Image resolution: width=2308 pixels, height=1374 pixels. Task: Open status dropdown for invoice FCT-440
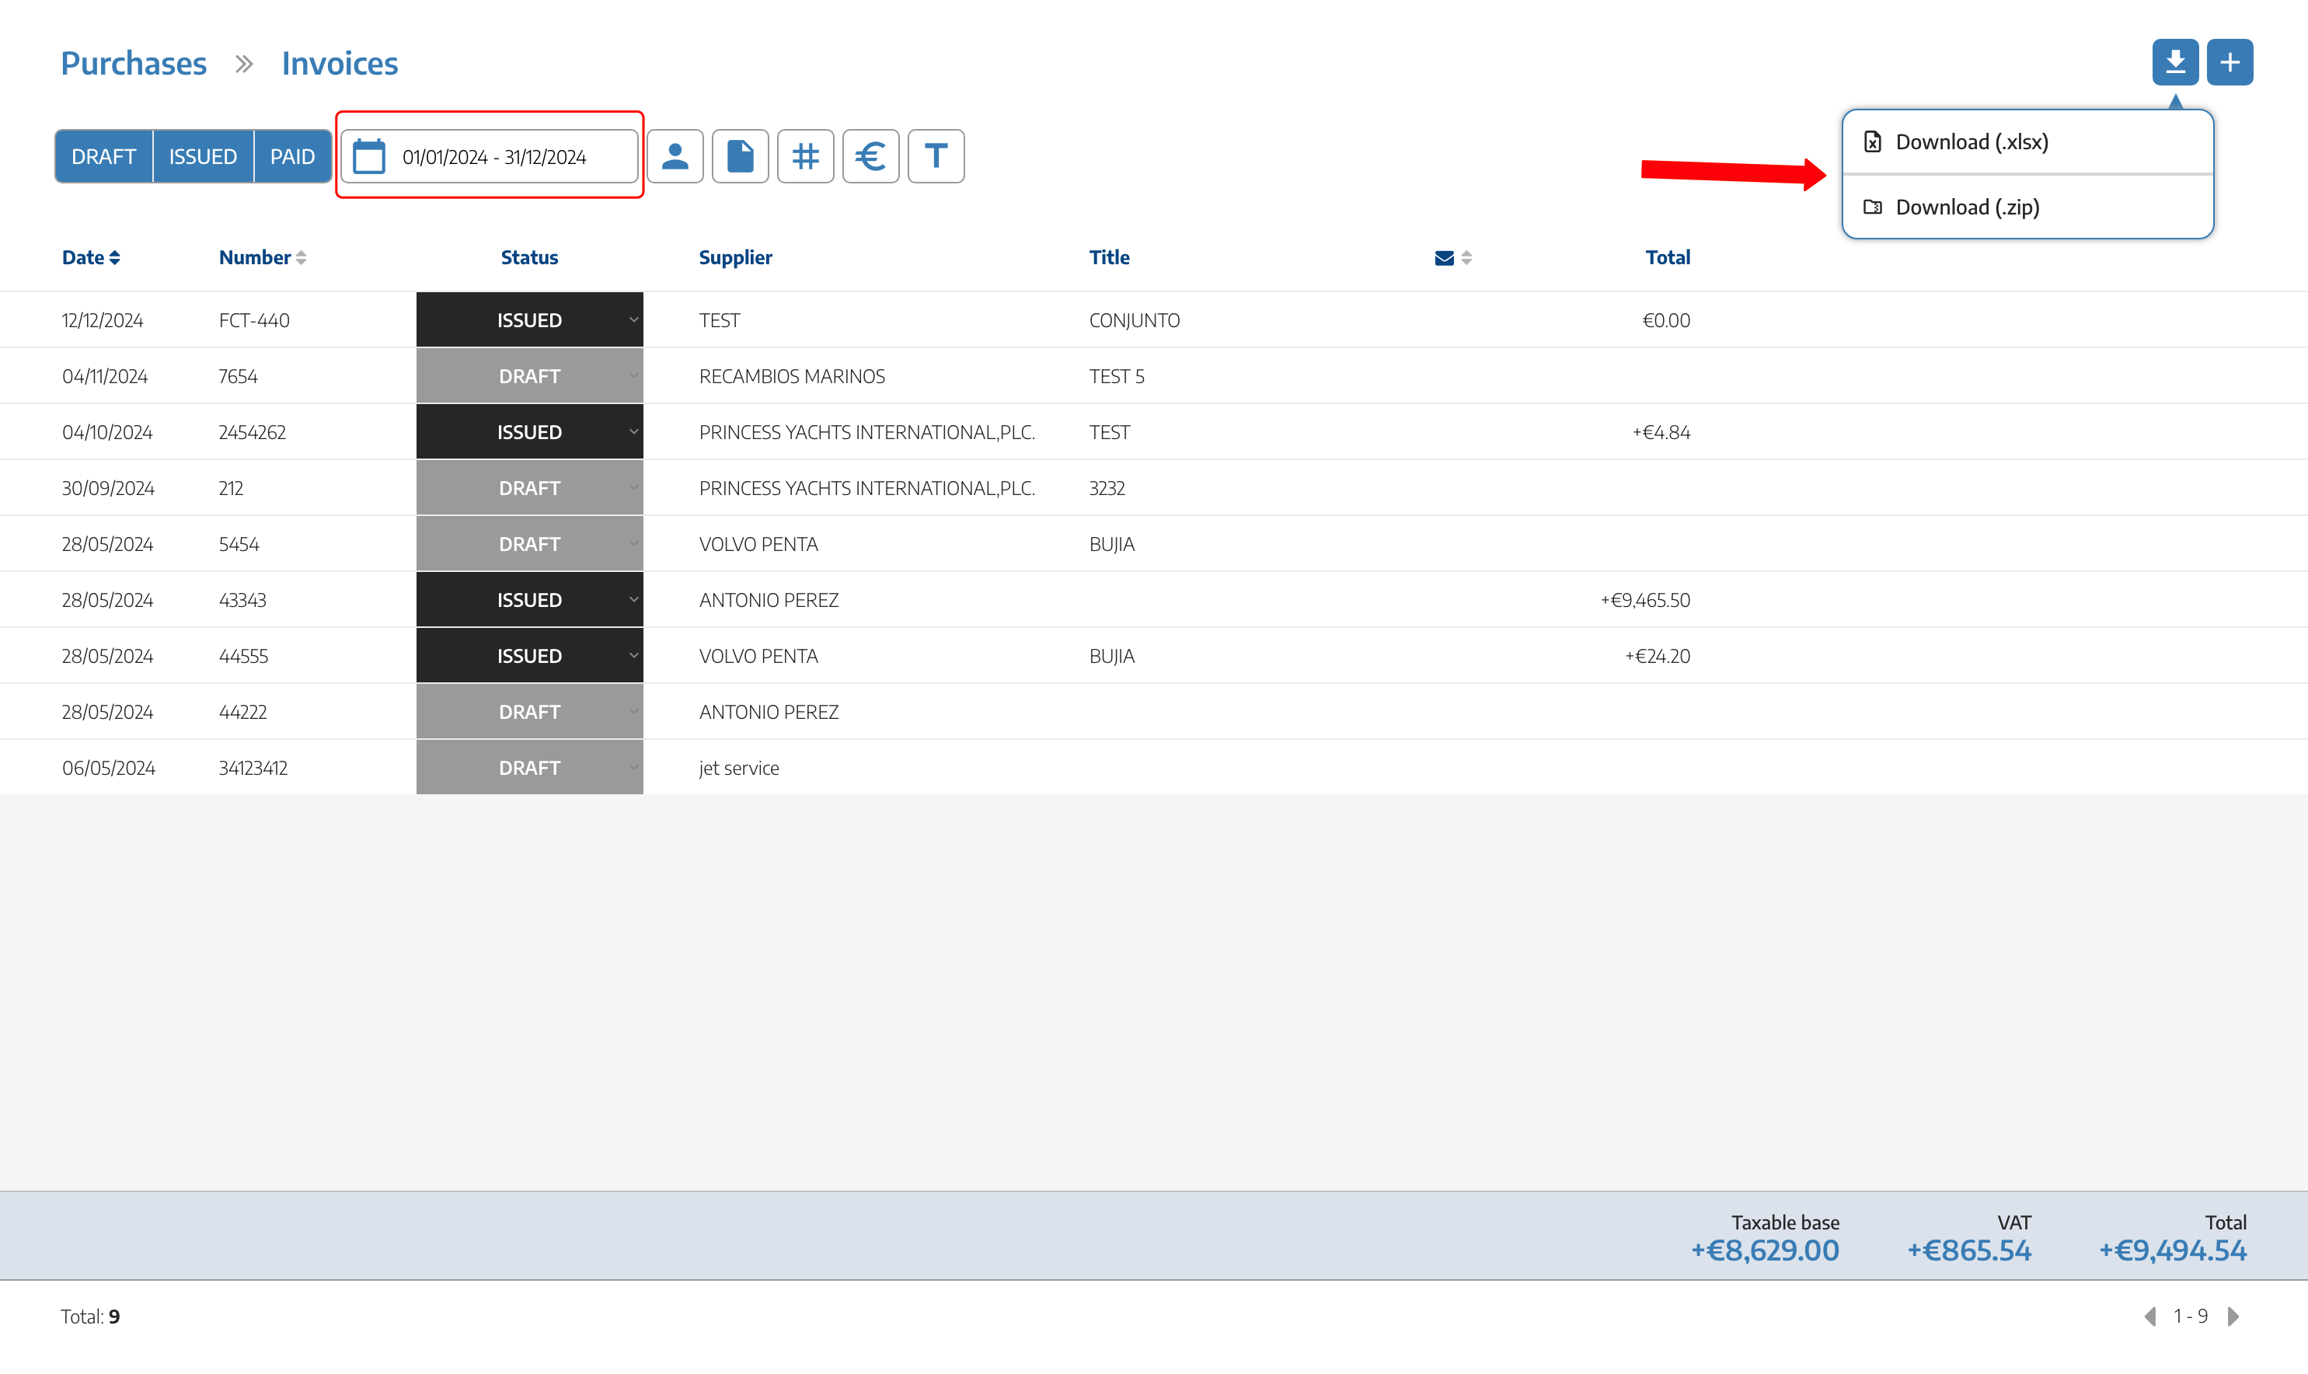pyautogui.click(x=529, y=320)
